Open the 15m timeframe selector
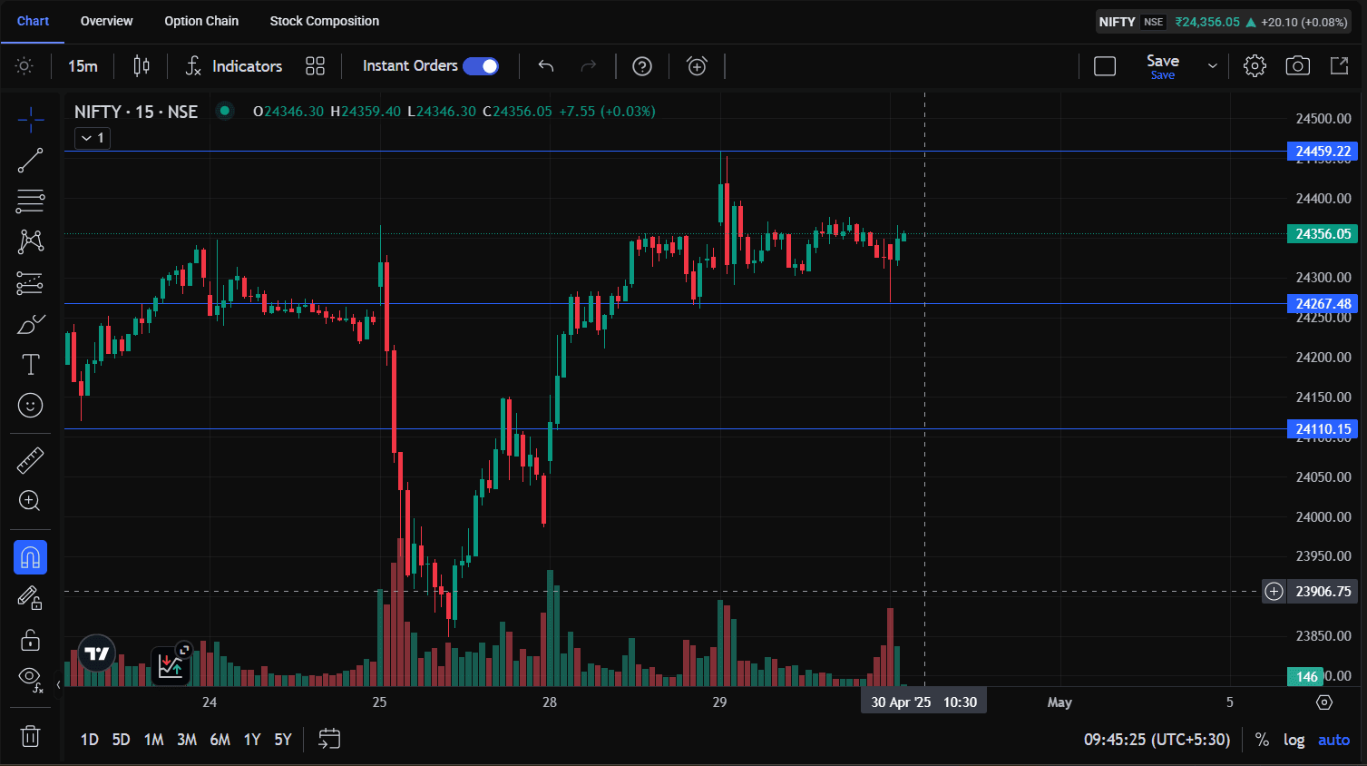This screenshot has height=766, width=1367. [83, 66]
